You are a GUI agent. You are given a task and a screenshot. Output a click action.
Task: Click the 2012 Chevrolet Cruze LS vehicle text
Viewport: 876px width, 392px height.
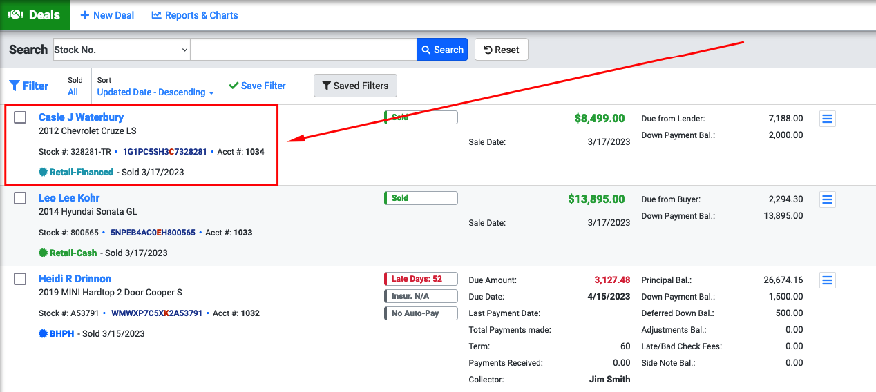click(x=88, y=131)
